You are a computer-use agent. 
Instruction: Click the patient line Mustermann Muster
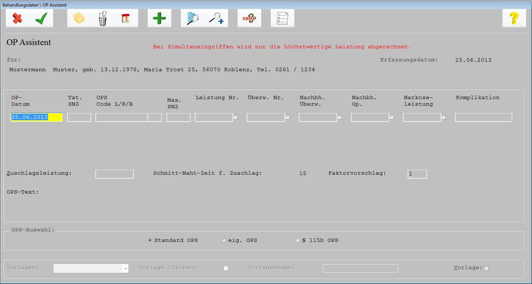click(x=162, y=69)
